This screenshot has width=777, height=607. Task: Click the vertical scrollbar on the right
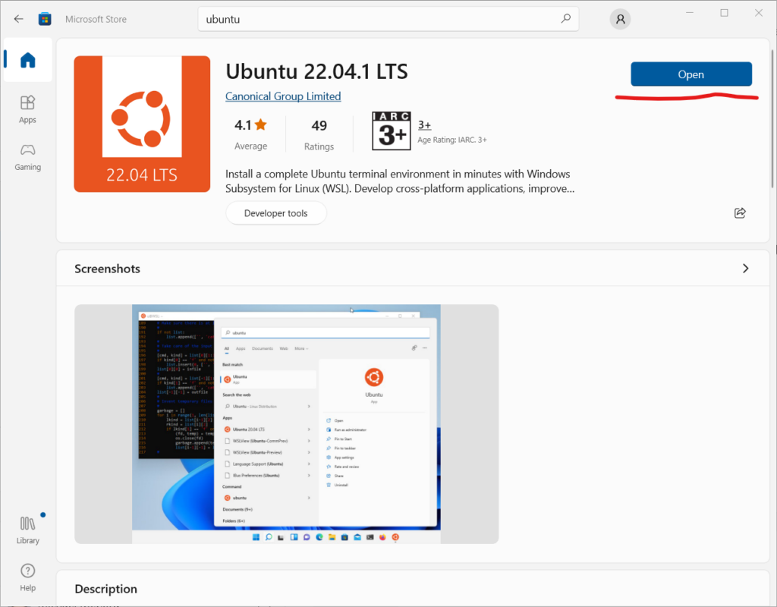[x=772, y=119]
